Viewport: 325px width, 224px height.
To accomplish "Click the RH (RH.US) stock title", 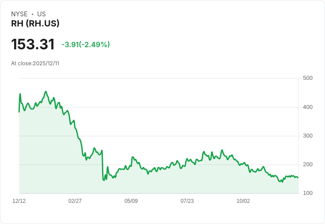I will click(x=35, y=24).
